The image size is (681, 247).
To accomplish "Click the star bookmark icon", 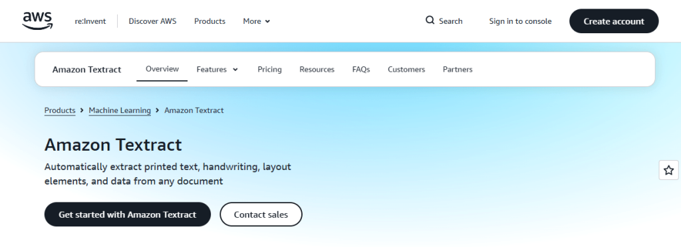I will pyautogui.click(x=669, y=170).
